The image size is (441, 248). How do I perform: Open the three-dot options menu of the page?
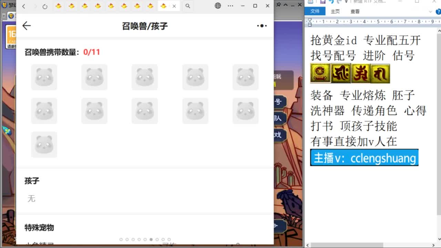pyautogui.click(x=262, y=25)
